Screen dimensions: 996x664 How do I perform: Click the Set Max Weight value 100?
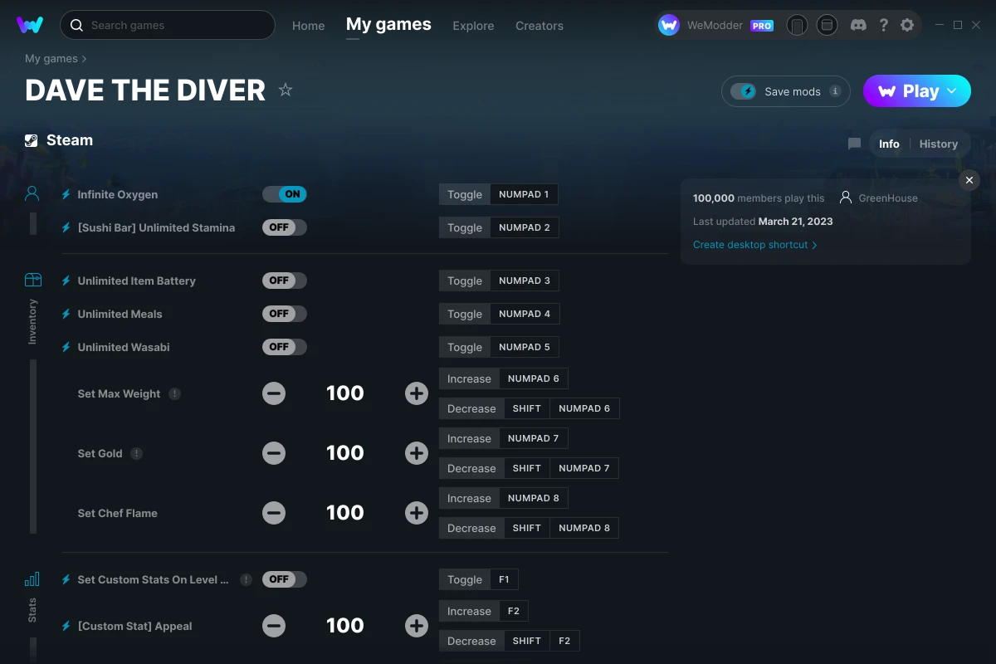click(345, 393)
